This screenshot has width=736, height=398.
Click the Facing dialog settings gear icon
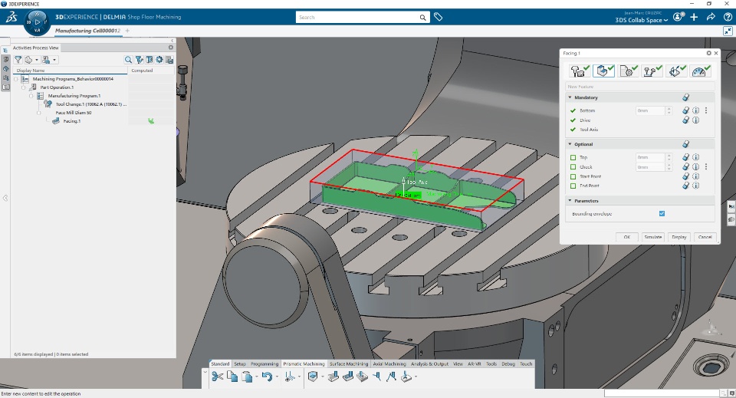click(x=708, y=53)
